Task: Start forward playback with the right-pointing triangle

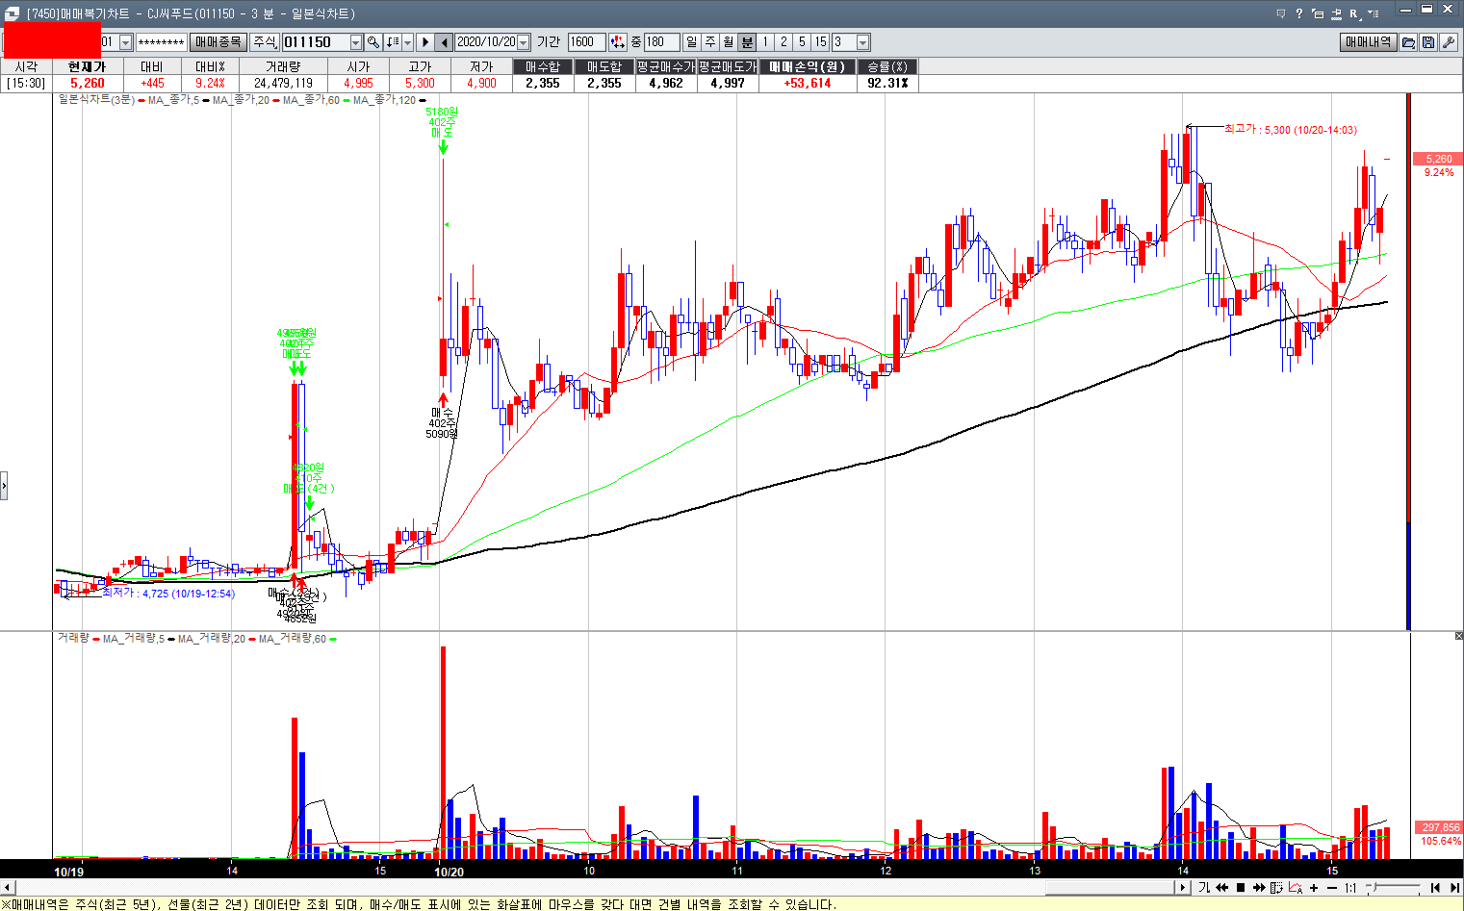Action: coord(425,42)
